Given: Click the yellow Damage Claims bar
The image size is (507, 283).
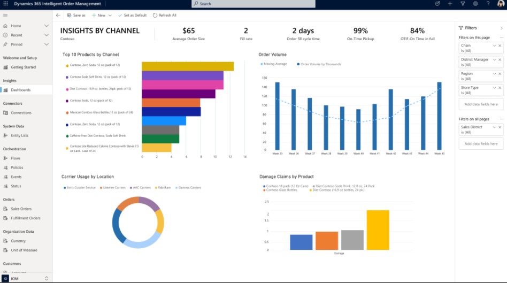Looking at the screenshot, I should tap(378, 230).
